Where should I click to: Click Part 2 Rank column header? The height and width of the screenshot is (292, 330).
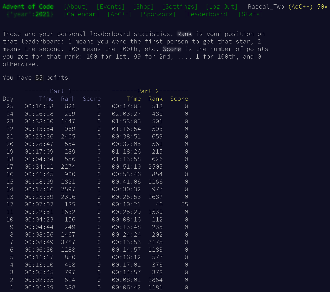coord(156,99)
